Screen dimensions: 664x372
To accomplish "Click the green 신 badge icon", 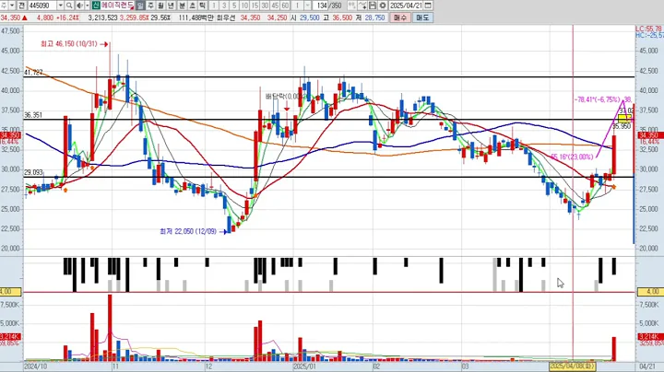I will [96, 6].
